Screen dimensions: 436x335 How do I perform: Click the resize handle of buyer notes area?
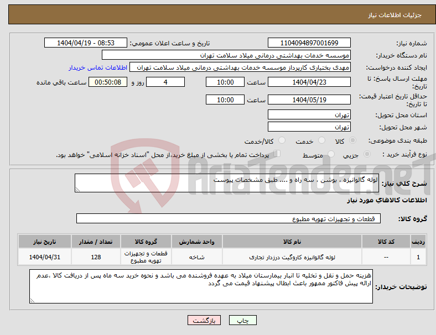(x=32, y=301)
